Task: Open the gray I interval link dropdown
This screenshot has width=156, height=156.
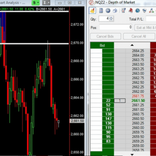Action: (46, 3)
